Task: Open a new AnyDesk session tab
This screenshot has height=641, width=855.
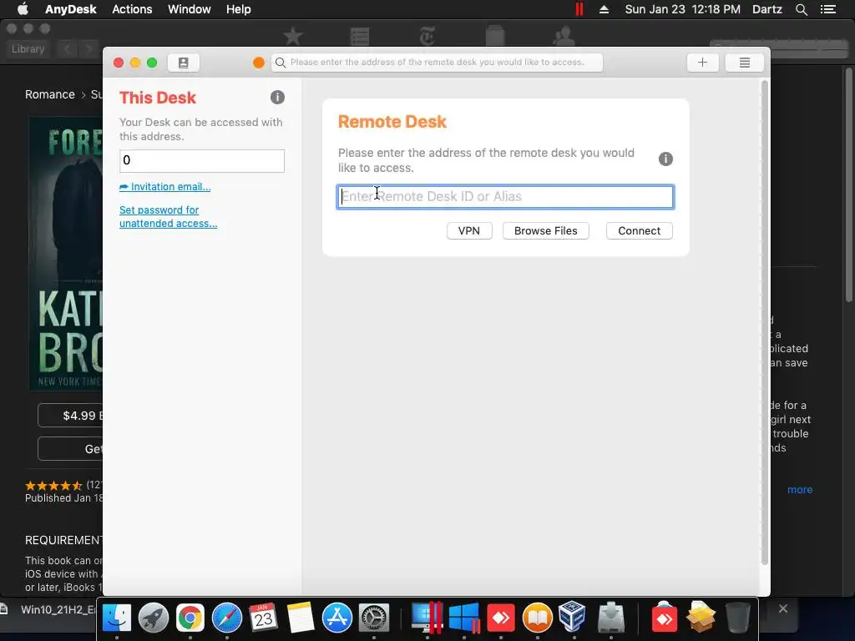Action: coord(702,63)
